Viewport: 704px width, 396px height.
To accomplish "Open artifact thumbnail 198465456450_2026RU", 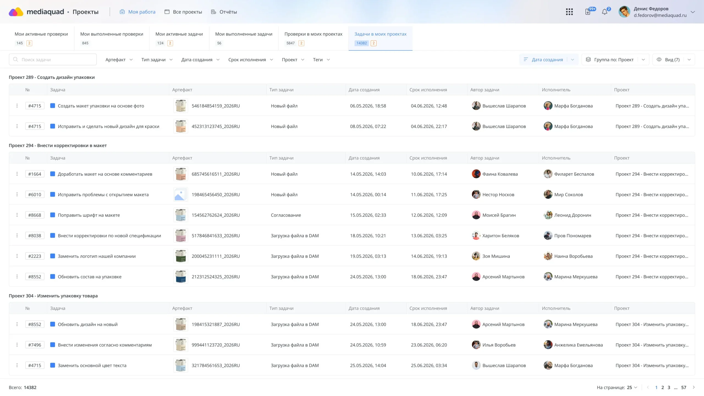I will [181, 194].
